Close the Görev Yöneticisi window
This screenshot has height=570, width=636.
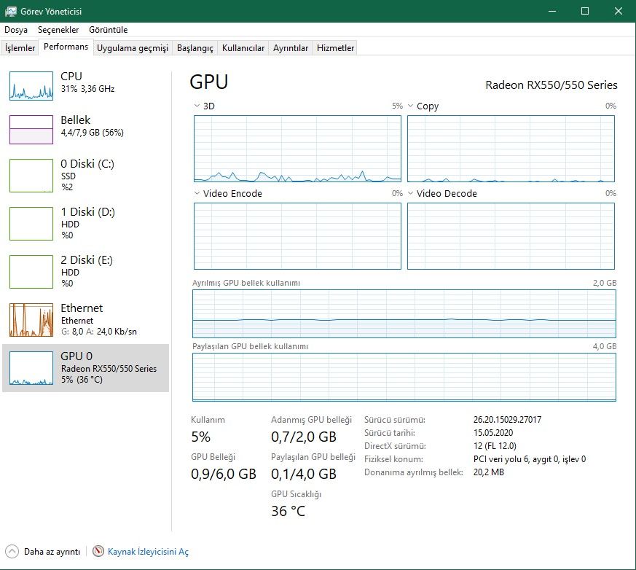click(x=619, y=11)
